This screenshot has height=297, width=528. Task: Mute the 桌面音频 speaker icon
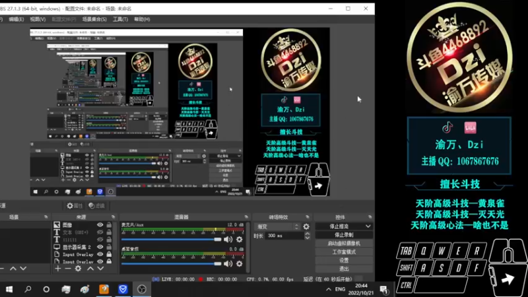228,263
